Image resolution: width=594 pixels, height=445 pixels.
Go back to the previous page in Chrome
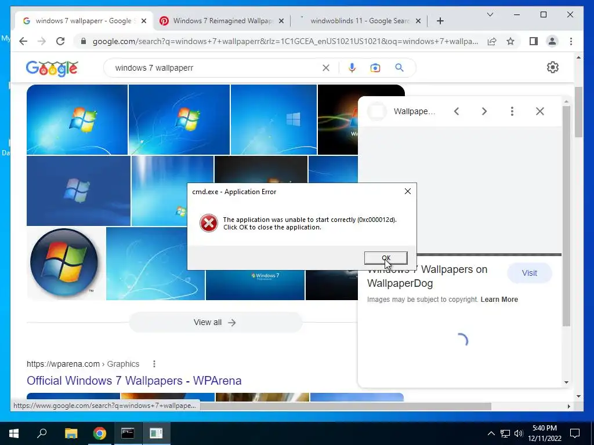pos(23,41)
